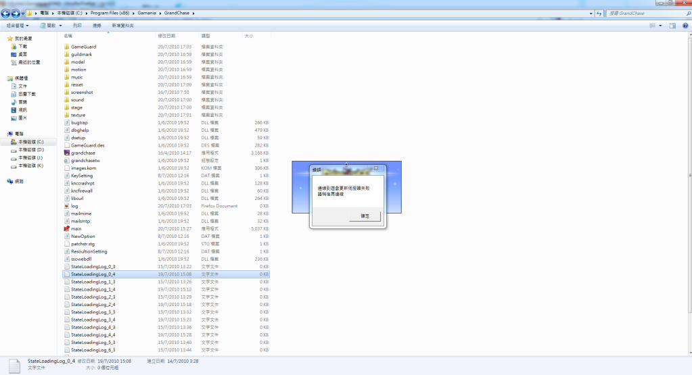Click the grandchasetw settings file icon
The height and width of the screenshot is (375, 692).
[67, 160]
